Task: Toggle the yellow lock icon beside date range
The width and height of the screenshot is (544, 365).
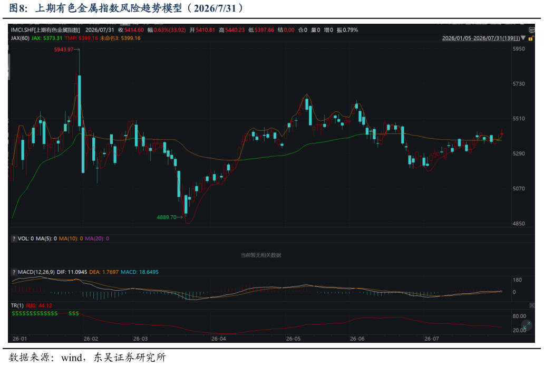Action: click(530, 39)
